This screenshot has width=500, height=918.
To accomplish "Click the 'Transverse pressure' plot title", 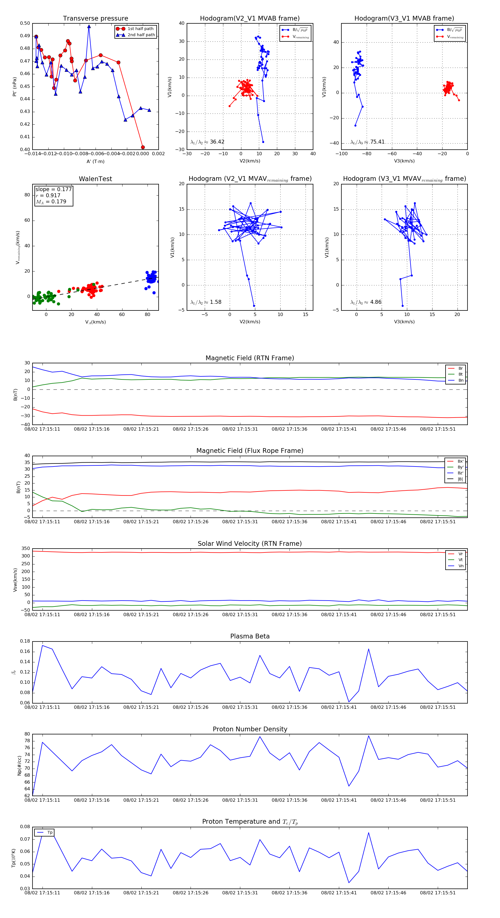I will [95, 19].
